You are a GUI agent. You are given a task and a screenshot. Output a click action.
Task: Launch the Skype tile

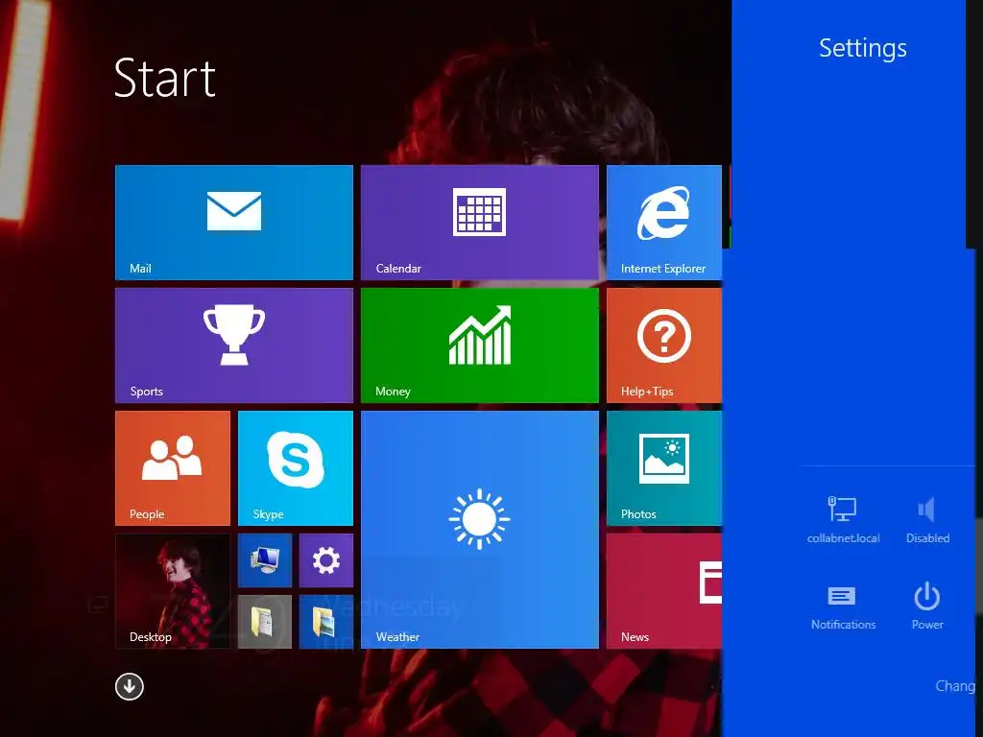296,468
